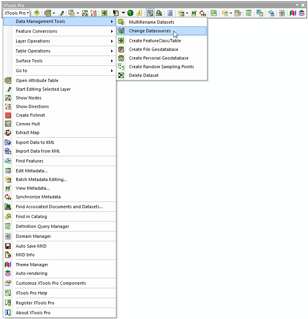Click the Add Data toolbar icon
The width and height of the screenshot is (308, 319).
[37, 13]
